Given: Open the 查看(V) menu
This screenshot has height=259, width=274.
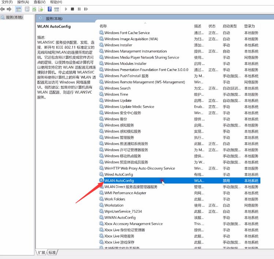Looking at the screenshot, I should [40, 2].
